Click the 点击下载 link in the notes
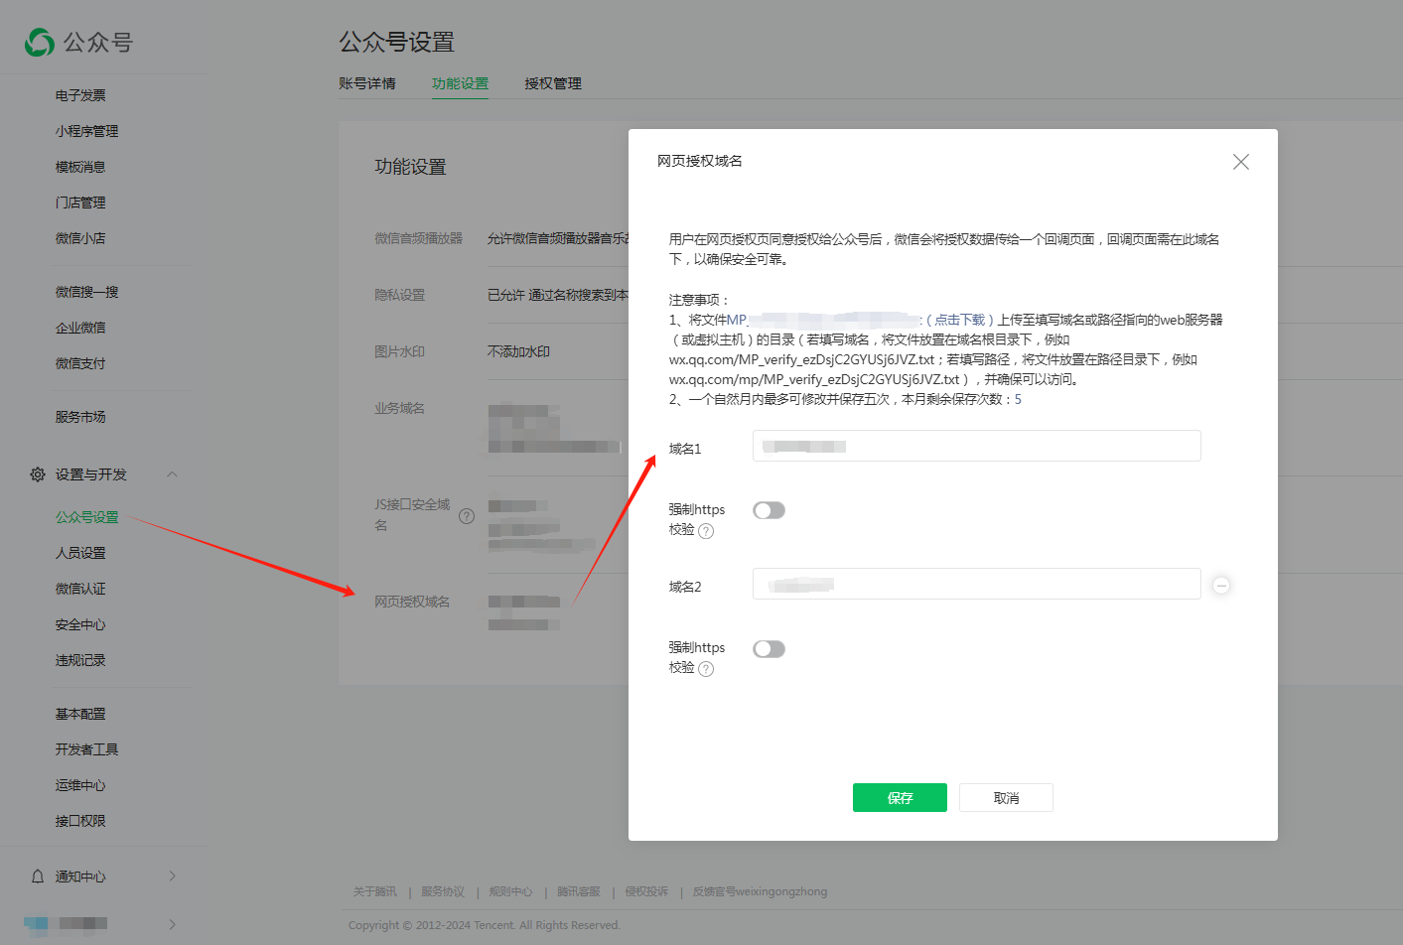This screenshot has width=1403, height=945. pyautogui.click(x=959, y=320)
